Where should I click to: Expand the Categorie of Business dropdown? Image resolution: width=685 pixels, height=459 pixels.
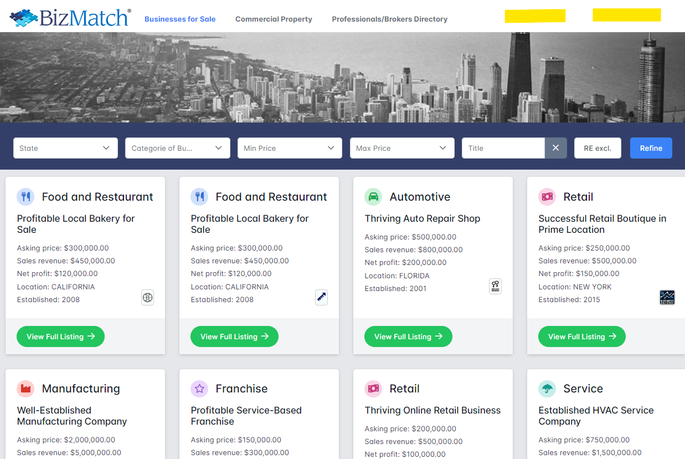coord(177,148)
